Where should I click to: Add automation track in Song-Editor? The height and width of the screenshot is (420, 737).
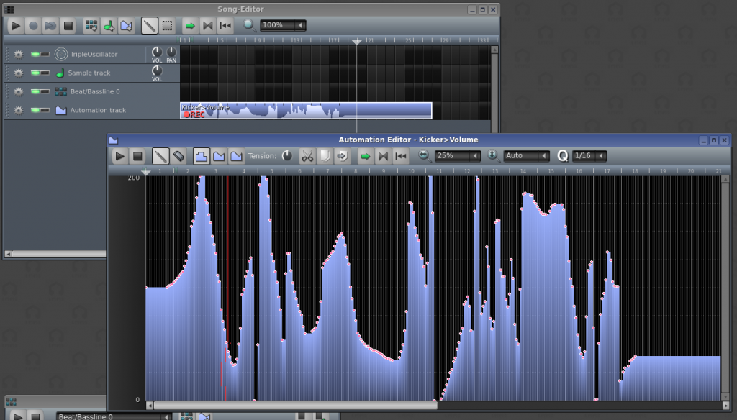point(126,25)
